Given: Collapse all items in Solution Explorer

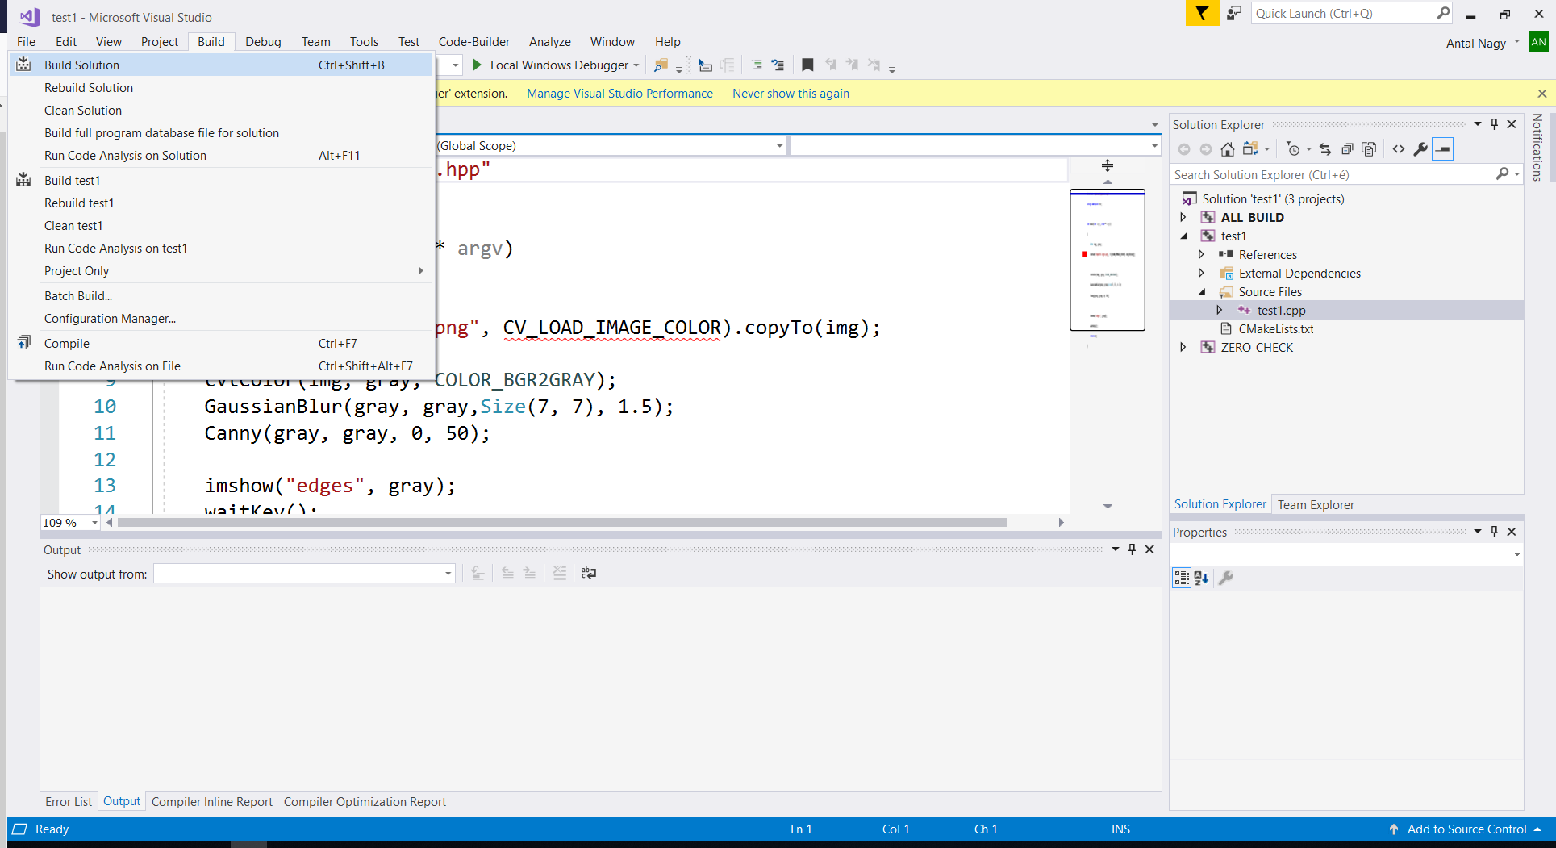Looking at the screenshot, I should click(1347, 148).
